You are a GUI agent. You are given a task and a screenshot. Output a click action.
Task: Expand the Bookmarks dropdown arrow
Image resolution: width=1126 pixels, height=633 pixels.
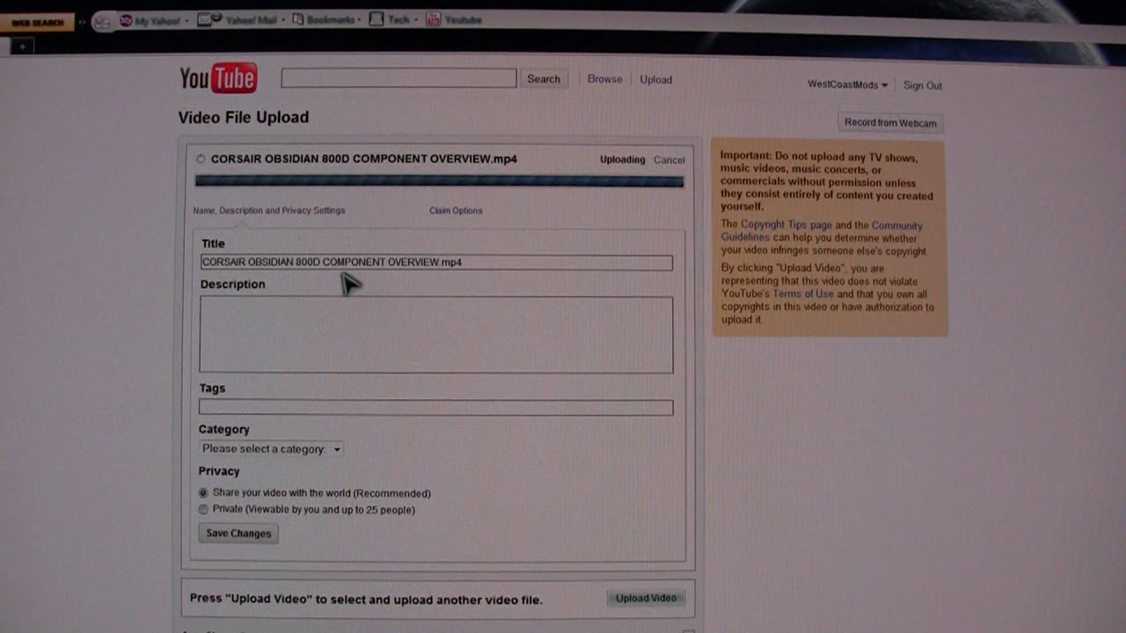[x=360, y=20]
